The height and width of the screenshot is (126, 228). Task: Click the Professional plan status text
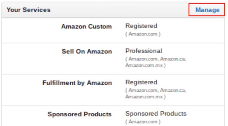click(x=144, y=51)
